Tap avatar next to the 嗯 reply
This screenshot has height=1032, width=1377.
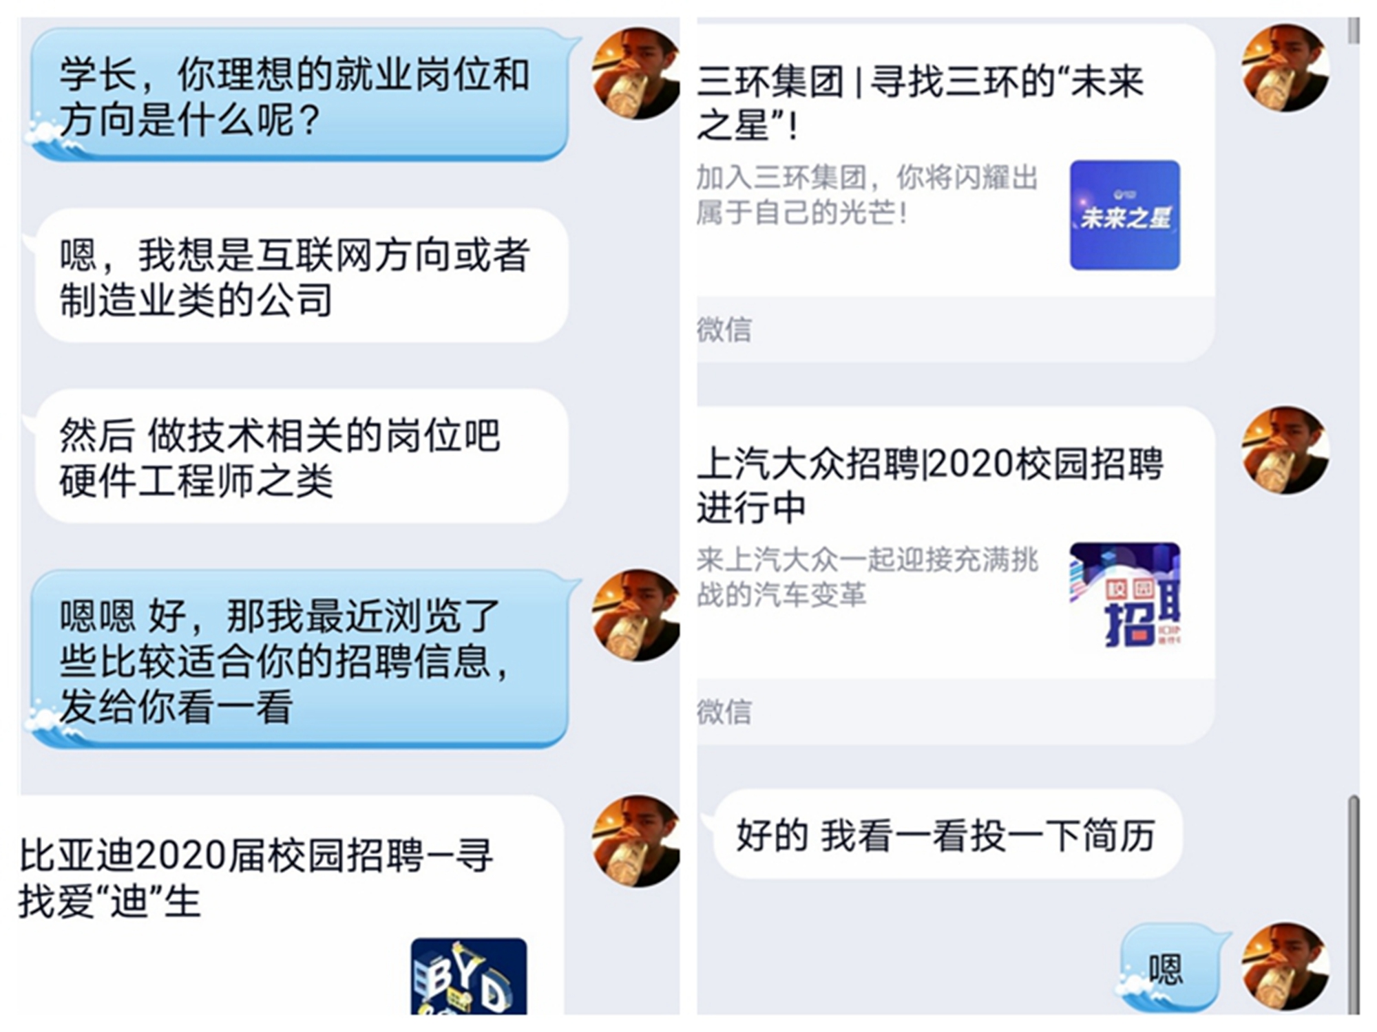pos(1285,967)
